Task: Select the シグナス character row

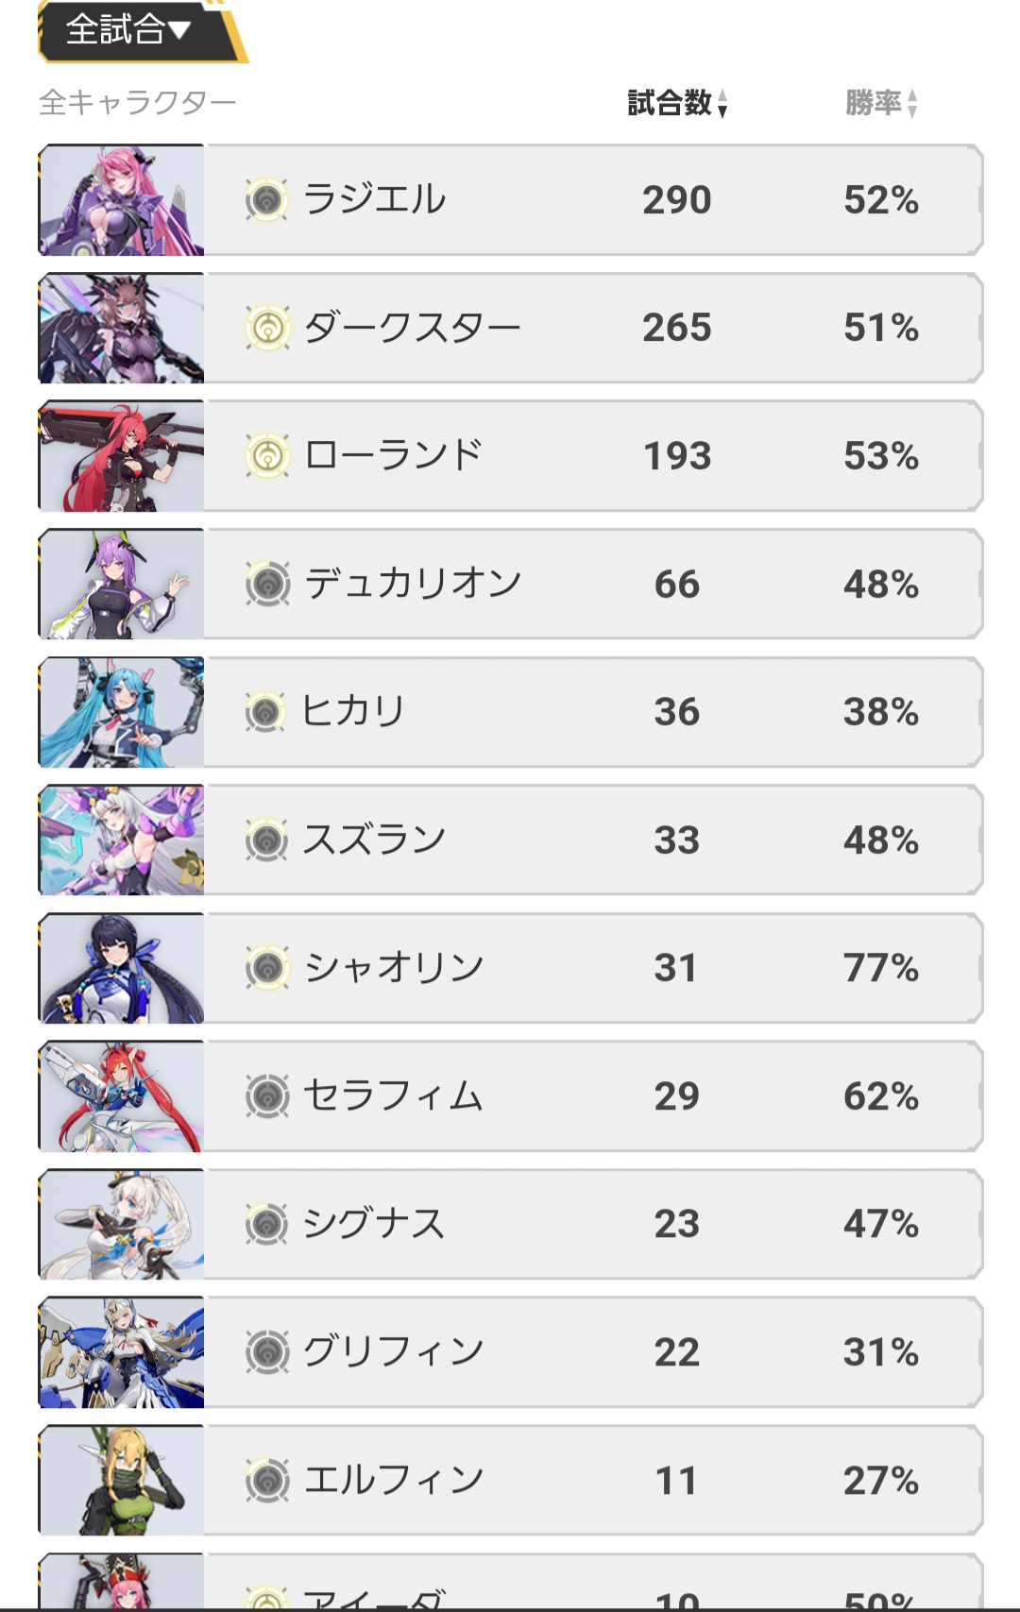Action: 510,1224
